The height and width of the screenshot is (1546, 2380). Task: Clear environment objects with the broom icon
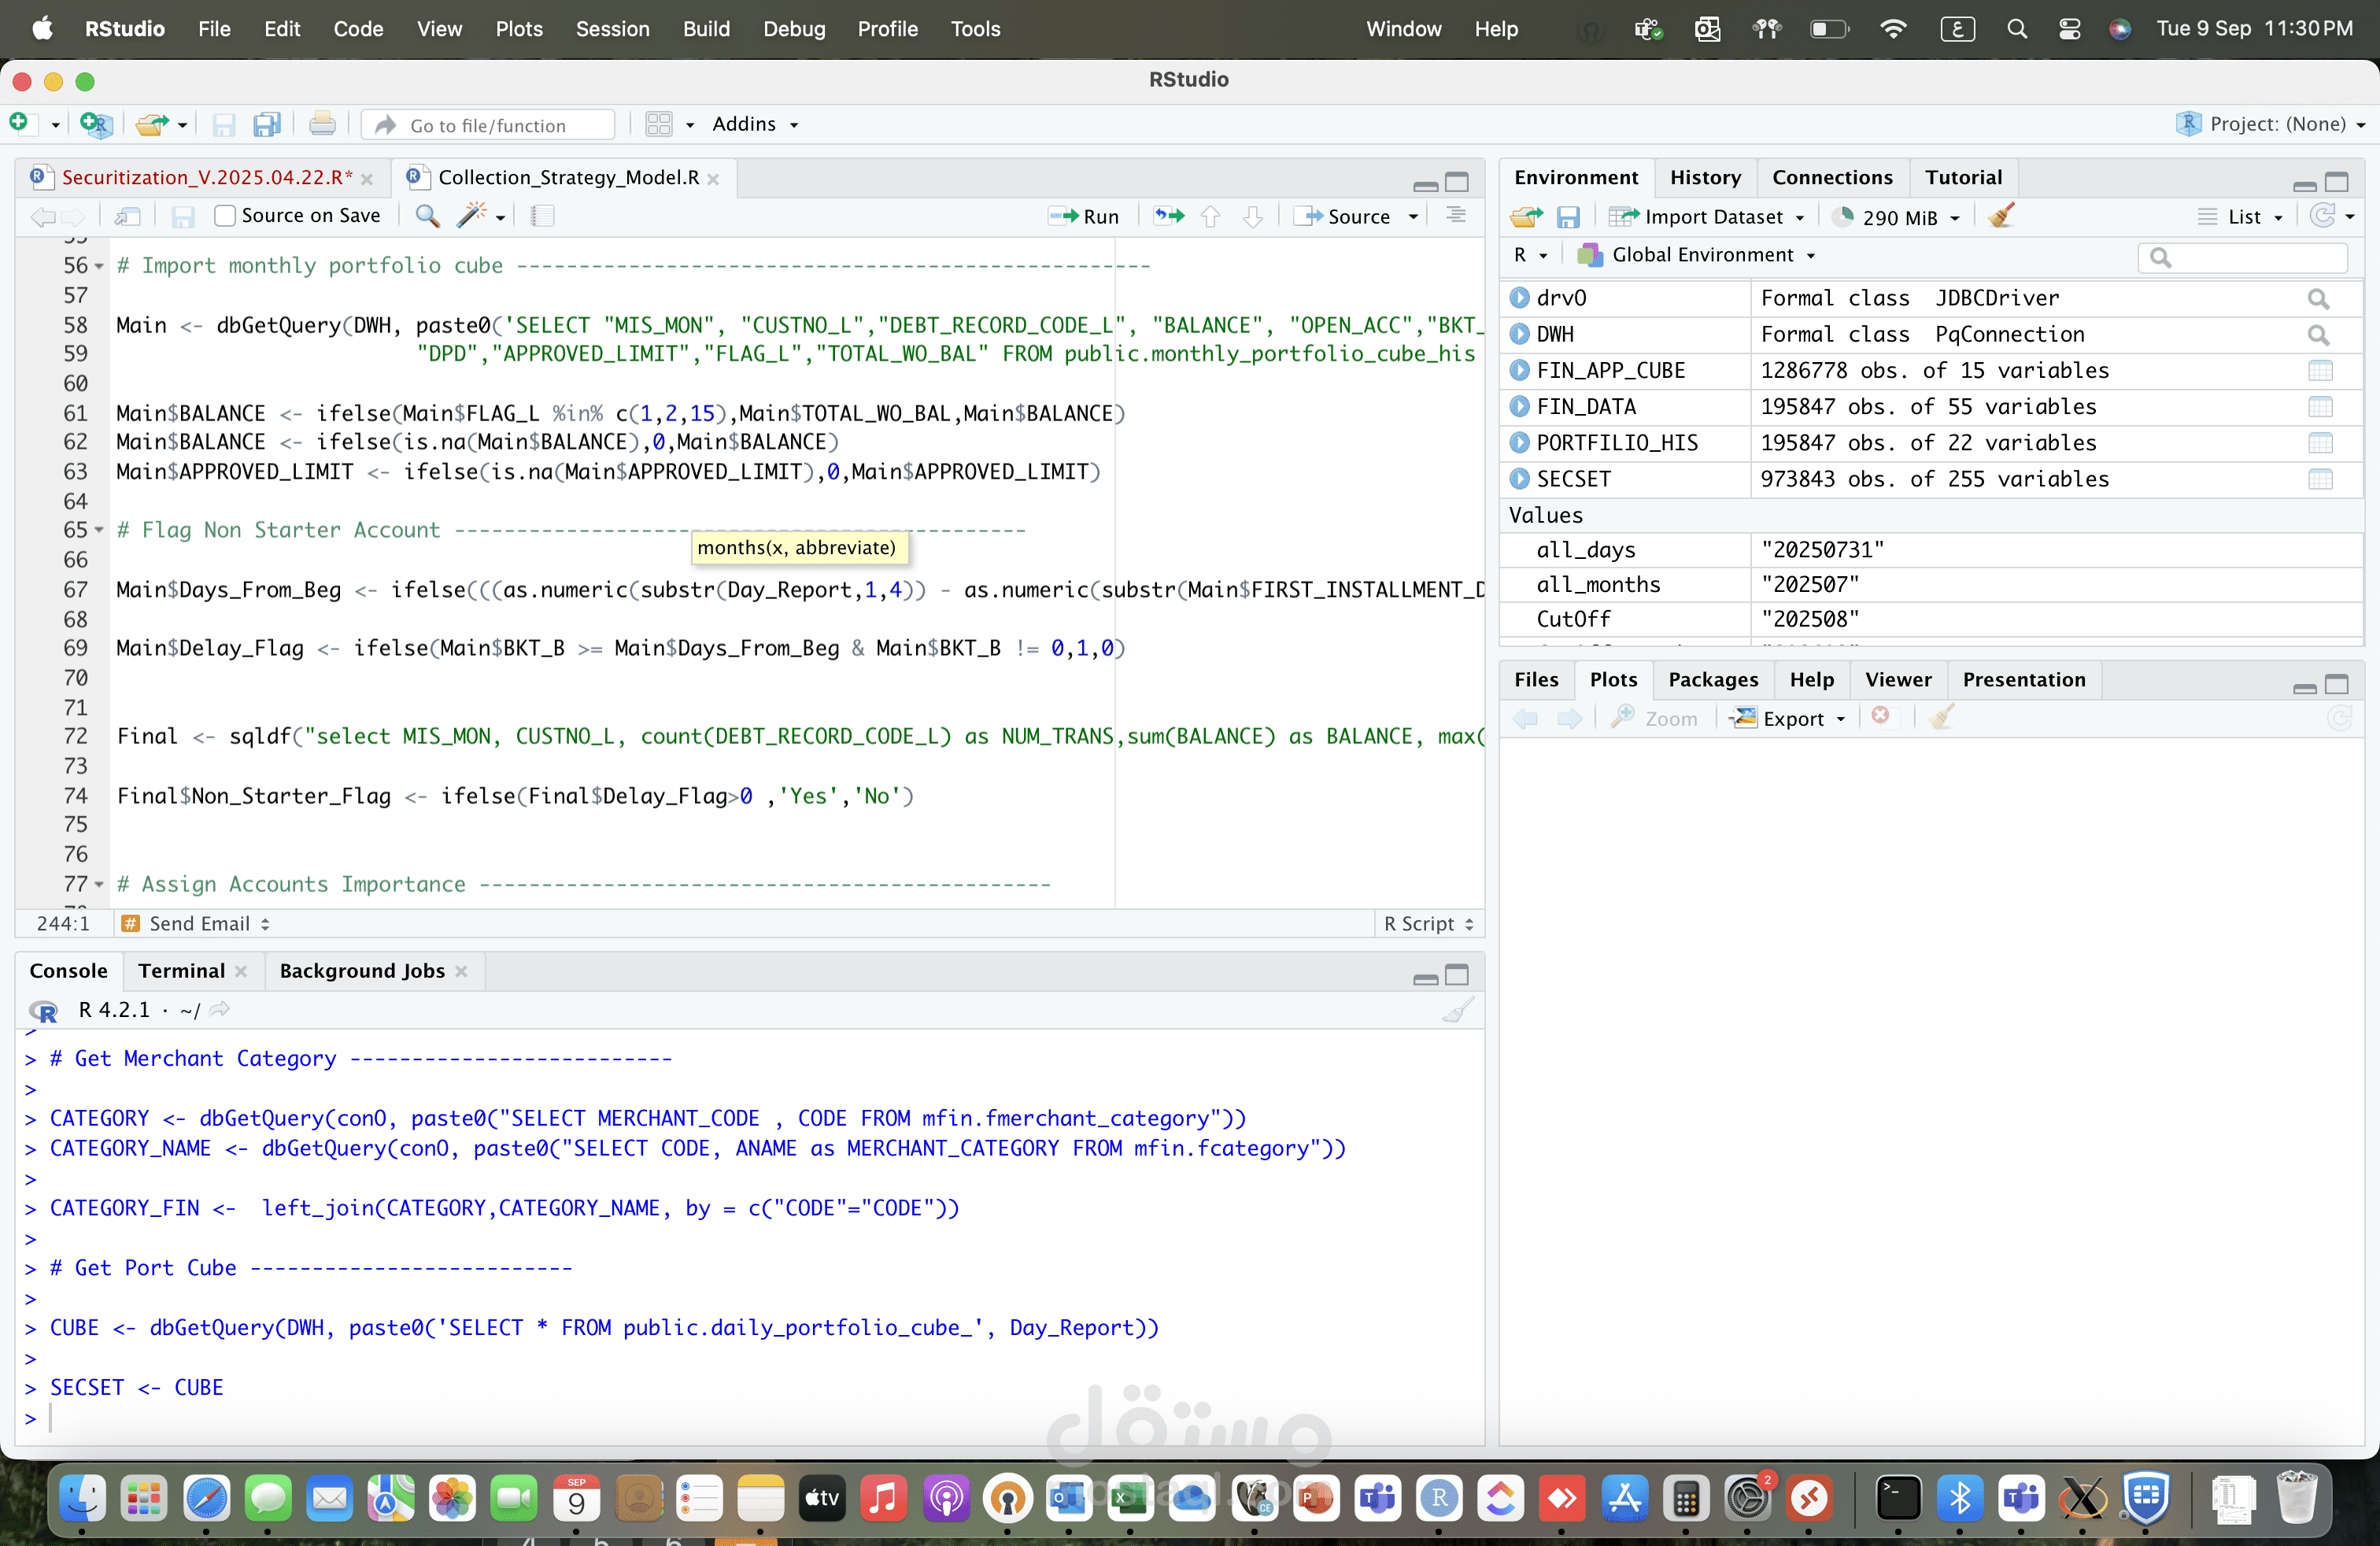2001,216
